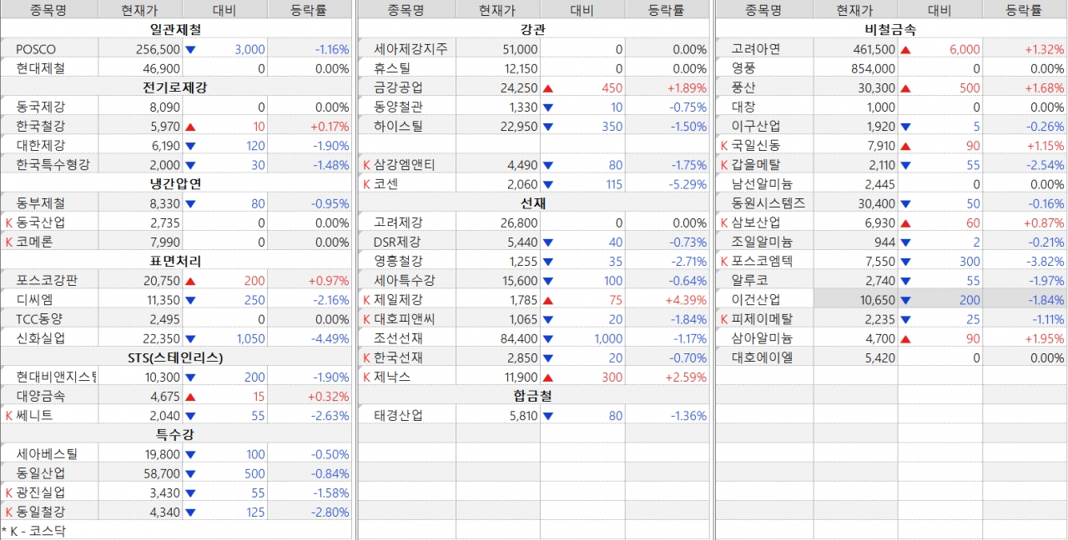This screenshot has height=540, width=1068.
Task: Click 고려아연 stock name
Action: 756,49
